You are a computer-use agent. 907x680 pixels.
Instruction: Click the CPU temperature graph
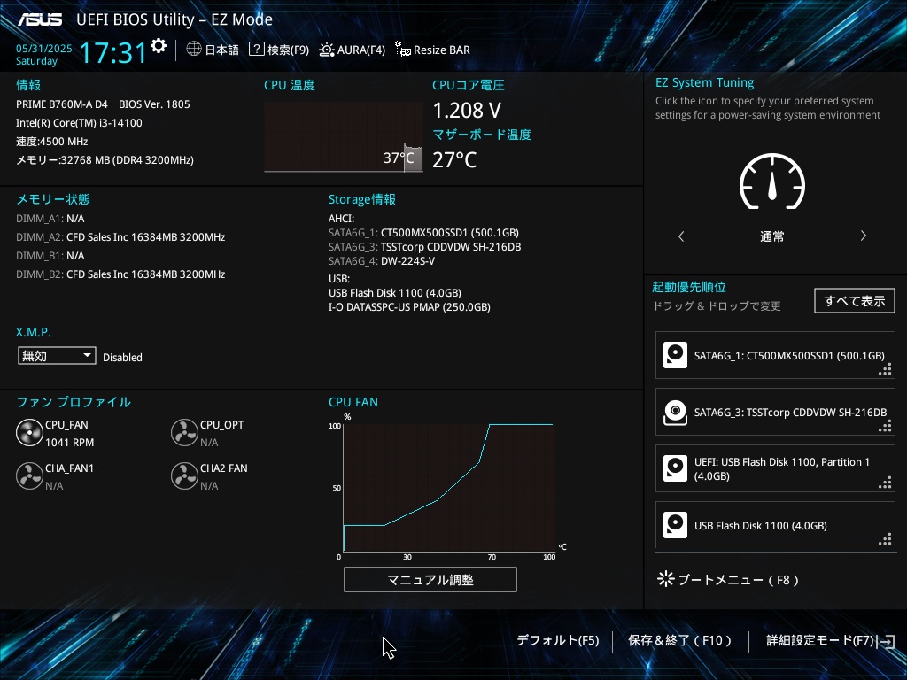[344, 137]
